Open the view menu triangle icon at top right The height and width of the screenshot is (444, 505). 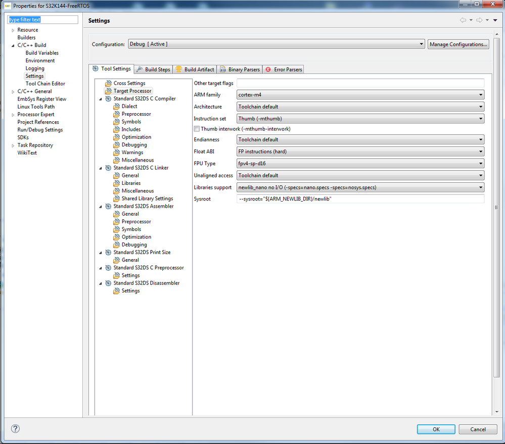coord(495,20)
